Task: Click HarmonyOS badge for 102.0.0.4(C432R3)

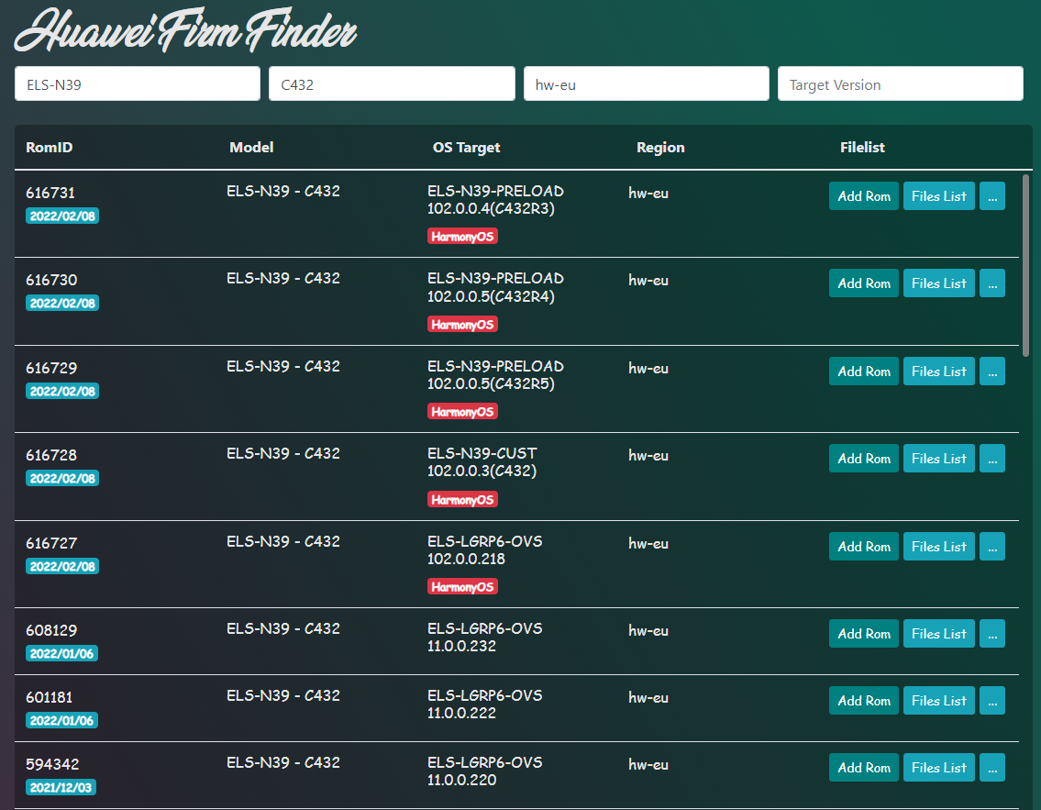Action: (463, 237)
